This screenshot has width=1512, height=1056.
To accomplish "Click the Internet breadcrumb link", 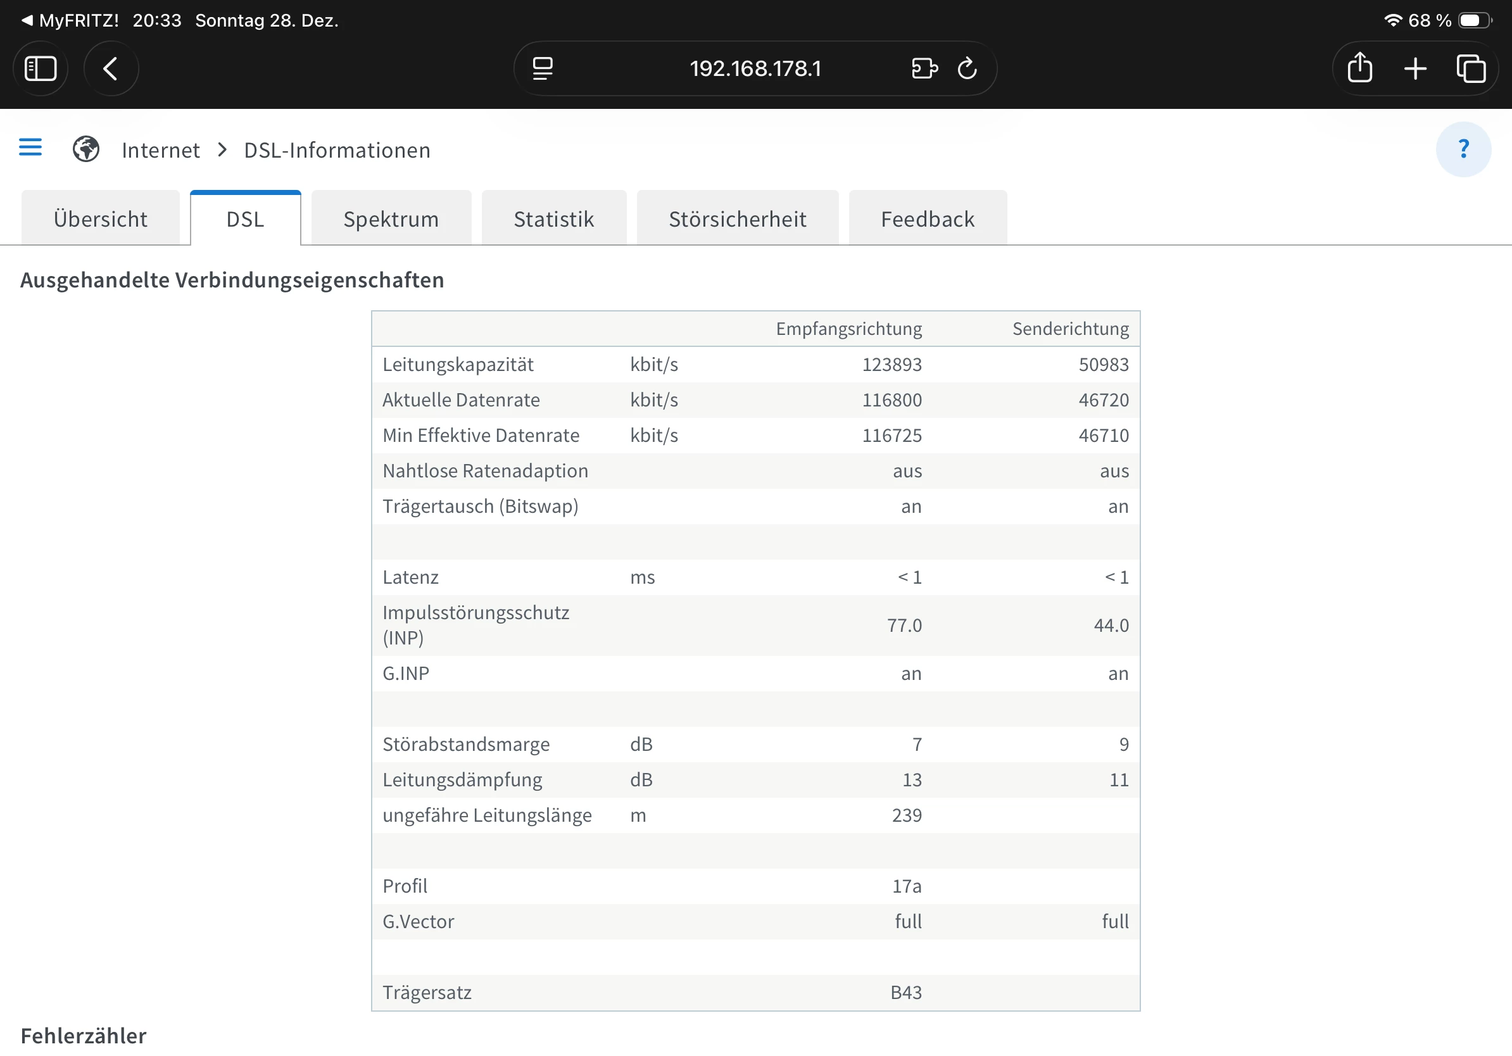I will [161, 151].
